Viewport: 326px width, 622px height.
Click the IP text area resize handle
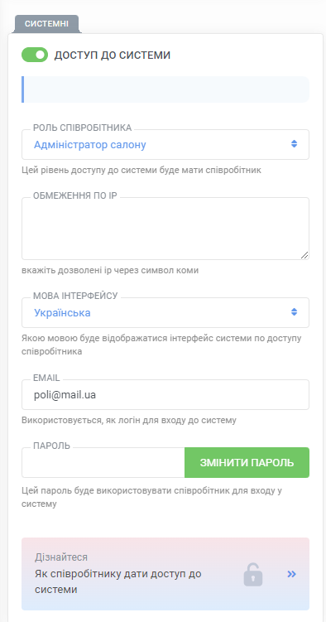pos(304,255)
